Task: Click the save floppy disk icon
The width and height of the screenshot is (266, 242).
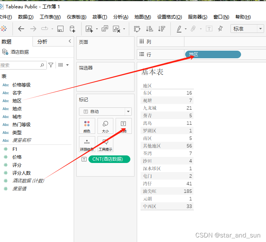Action: click(x=60, y=29)
